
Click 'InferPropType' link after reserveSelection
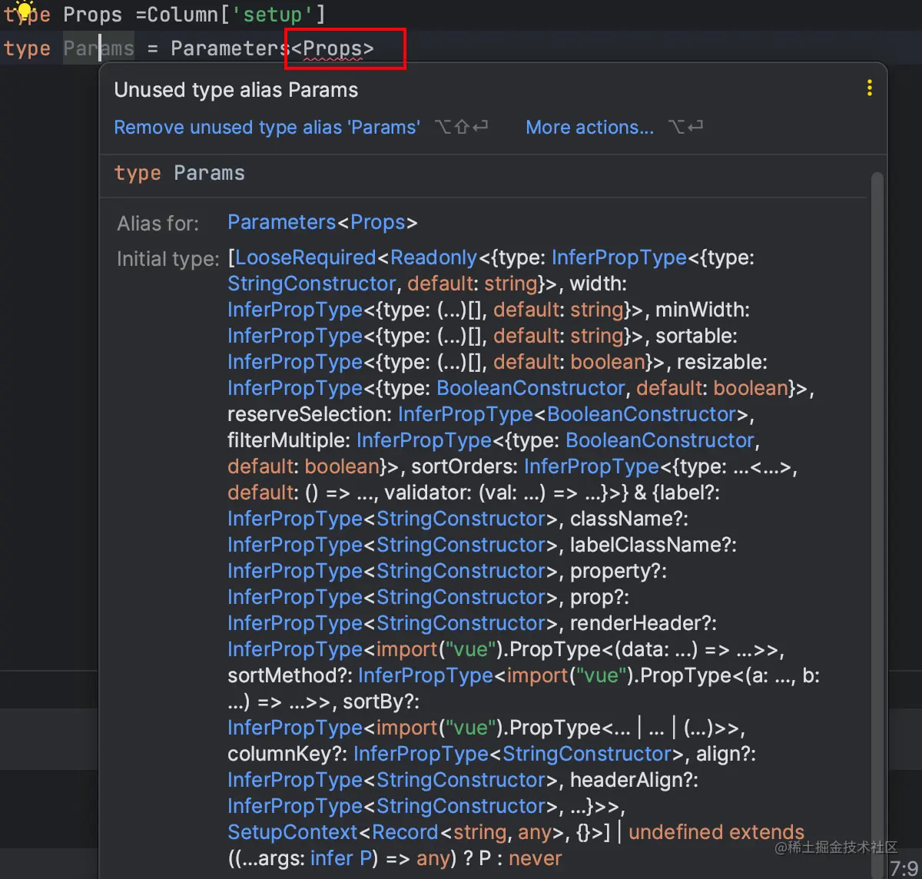[466, 414]
